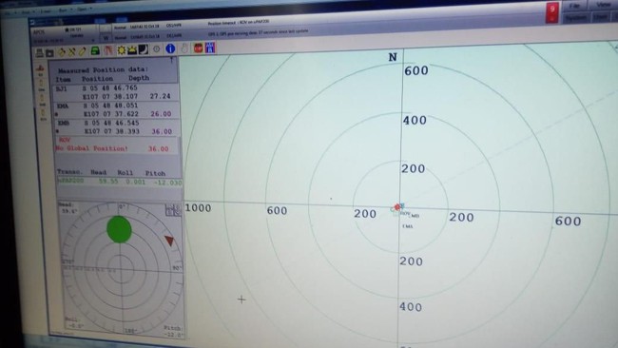
Task: Click the clock dial toolbar icon
Action: [x=157, y=49]
